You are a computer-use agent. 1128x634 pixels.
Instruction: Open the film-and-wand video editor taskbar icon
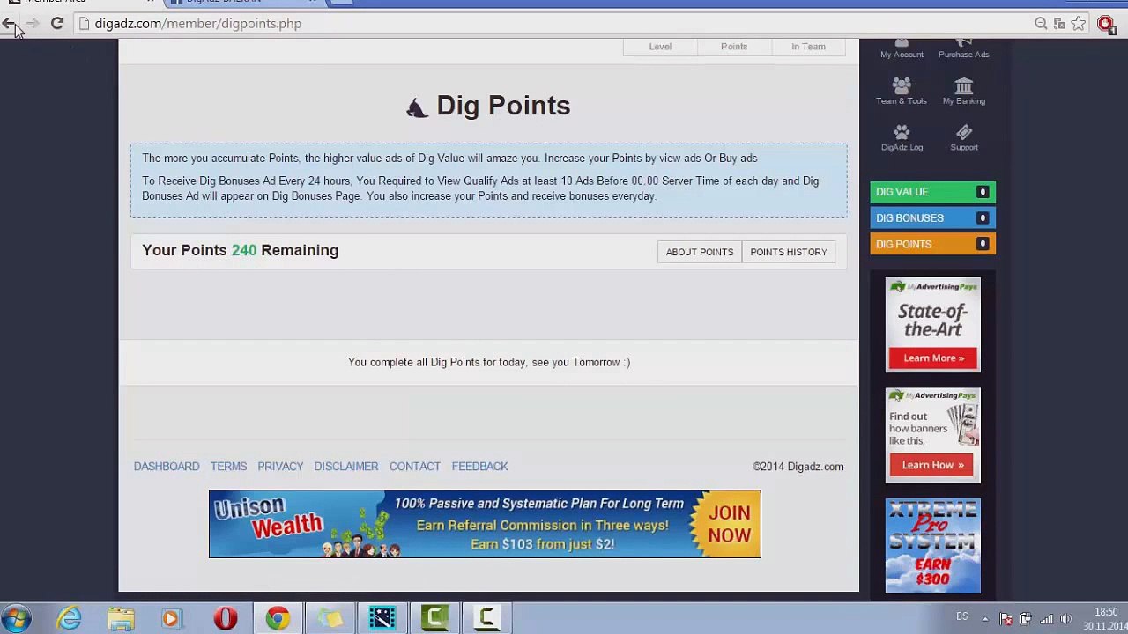click(x=382, y=618)
